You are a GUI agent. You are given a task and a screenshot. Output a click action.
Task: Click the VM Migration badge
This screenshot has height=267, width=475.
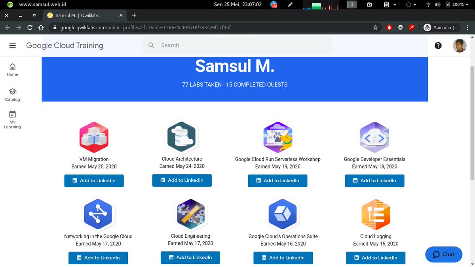coord(94,138)
